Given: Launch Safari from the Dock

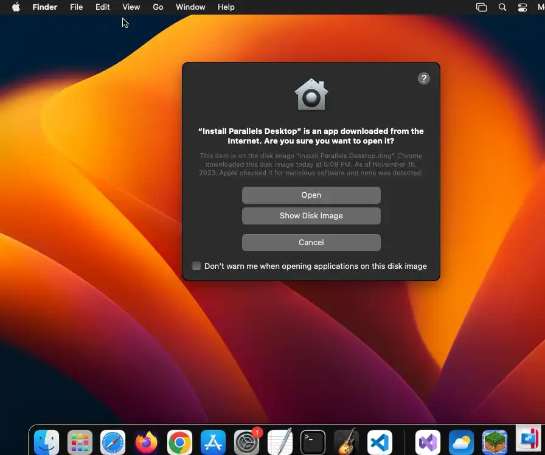Looking at the screenshot, I should point(113,442).
